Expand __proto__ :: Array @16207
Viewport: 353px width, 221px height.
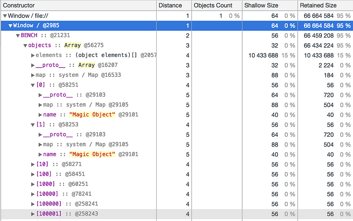(33, 65)
